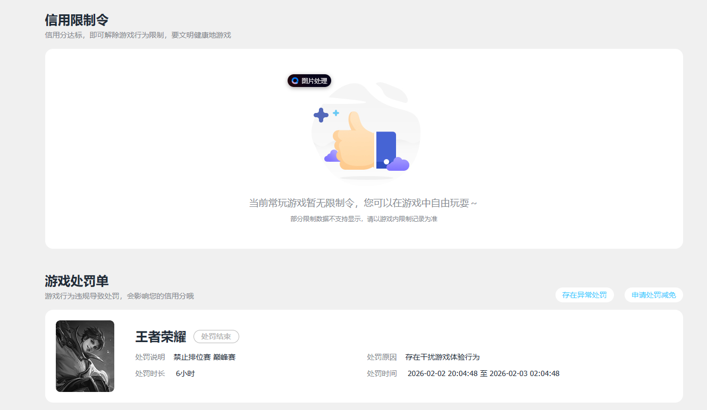Open the 王者荣耀 game thumbnail

[x=85, y=356]
